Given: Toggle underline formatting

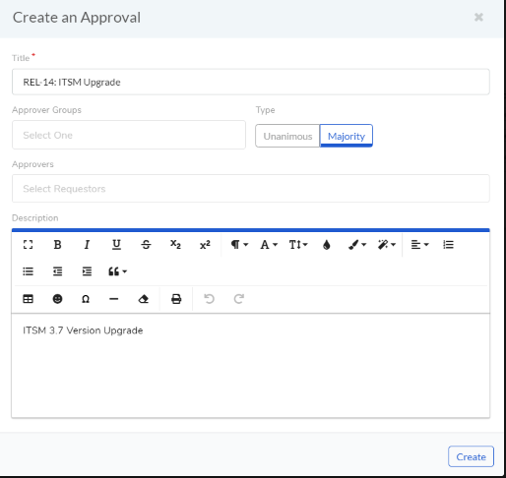Looking at the screenshot, I should (116, 245).
